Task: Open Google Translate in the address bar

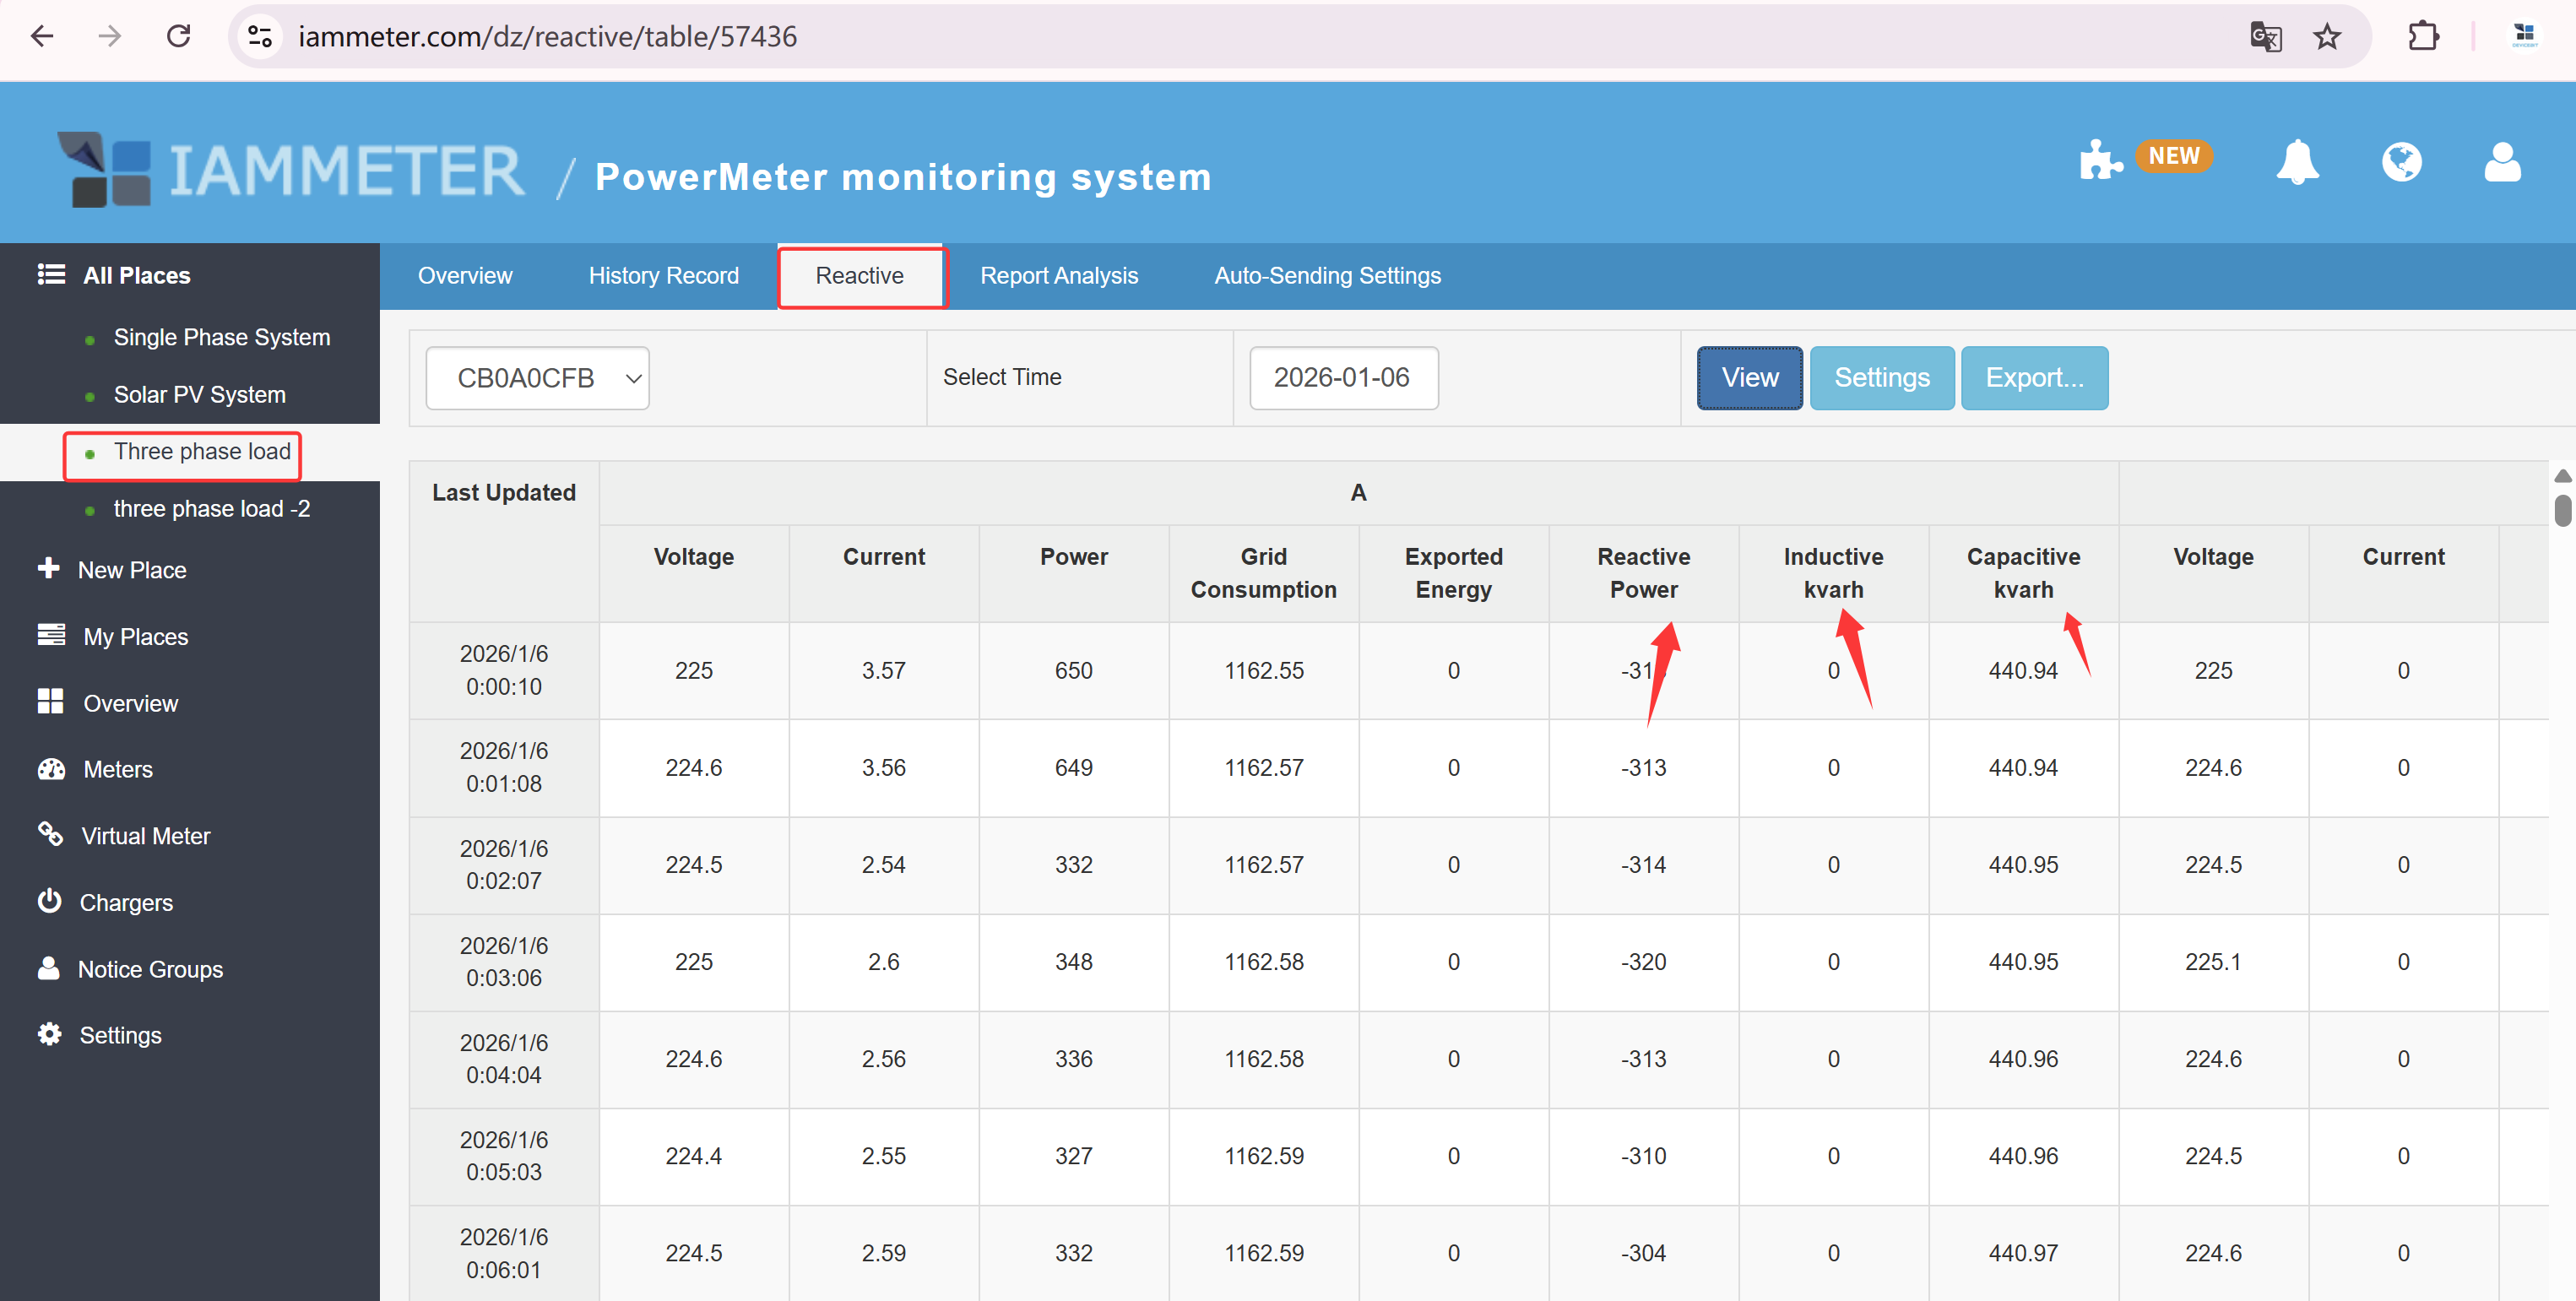Action: point(2265,37)
